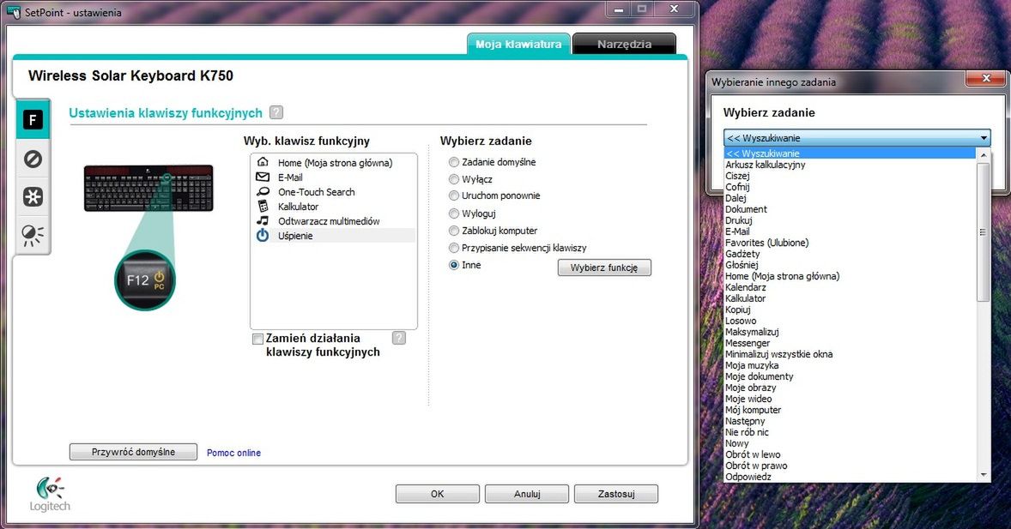The height and width of the screenshot is (529, 1011).
Task: Click Anuluj button
Action: [x=527, y=494]
